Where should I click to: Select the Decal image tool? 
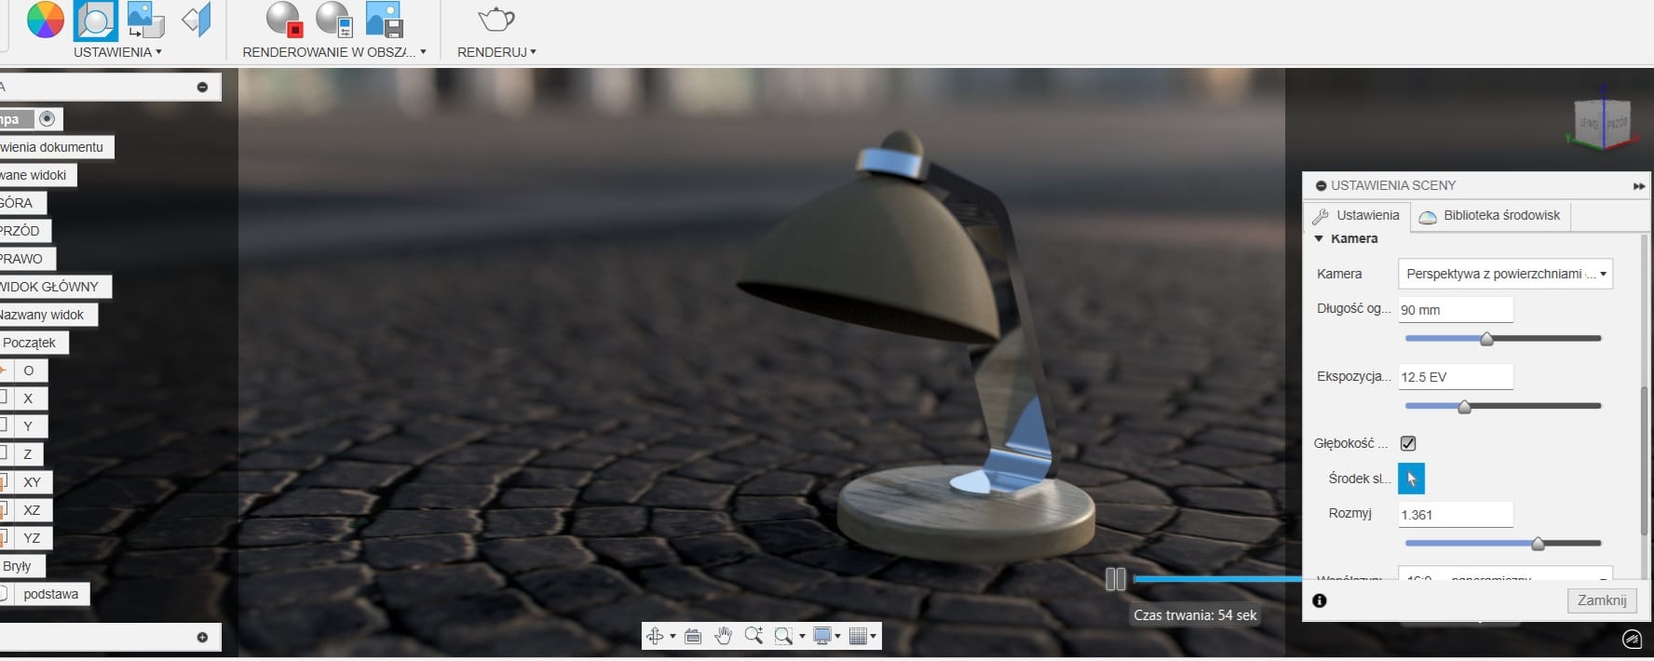pyautogui.click(x=145, y=20)
